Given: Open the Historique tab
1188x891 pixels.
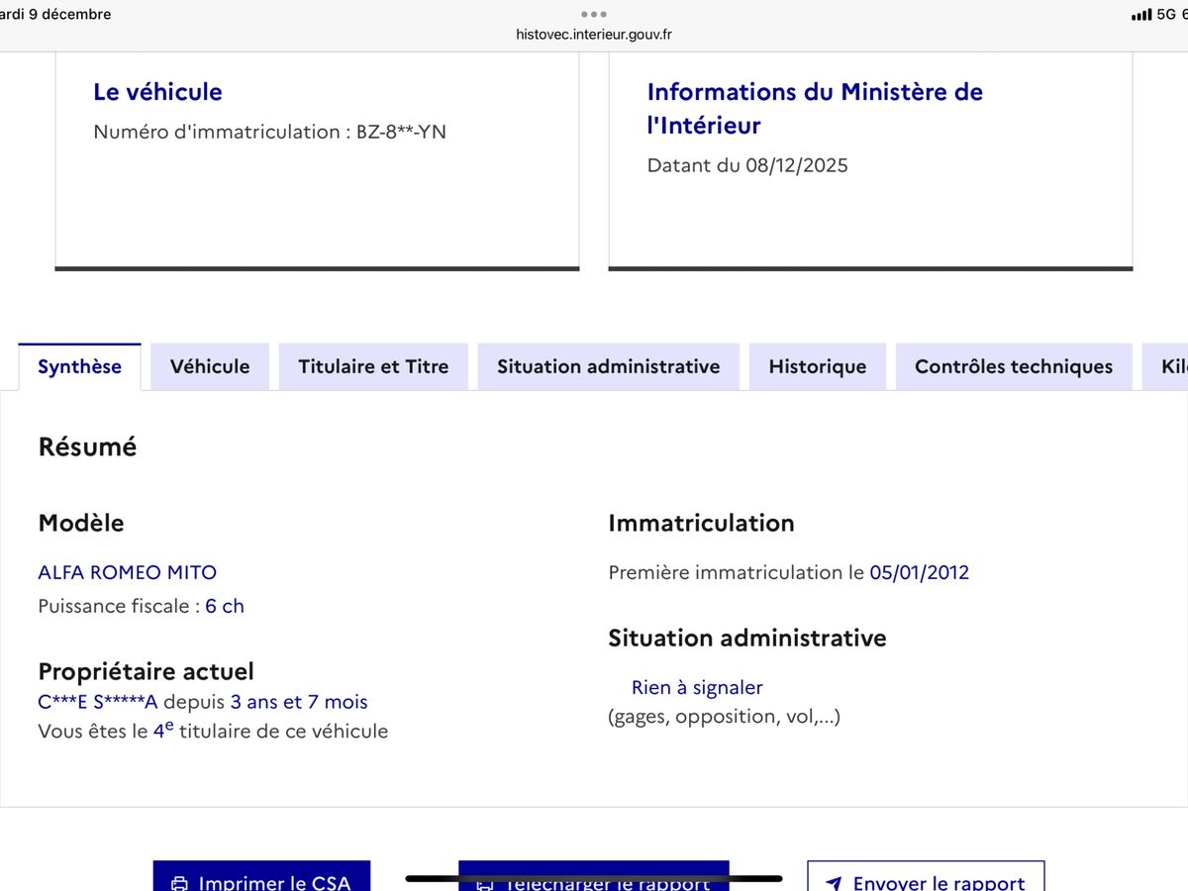Looking at the screenshot, I should [817, 366].
